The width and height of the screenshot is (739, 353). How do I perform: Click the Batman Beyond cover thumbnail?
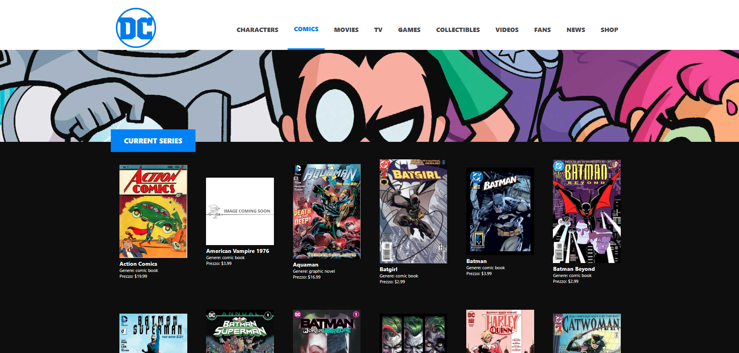(586, 211)
